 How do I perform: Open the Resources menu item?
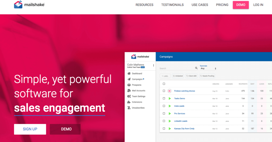coord(144,5)
